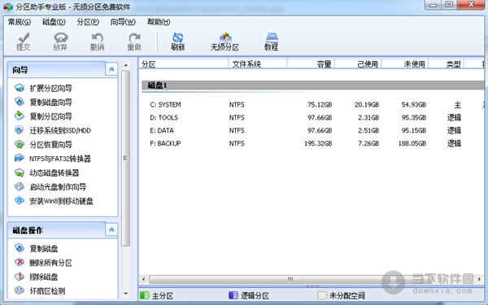The width and height of the screenshot is (488, 305).
Task: Click the application logo in title bar
Action: coord(8,7)
